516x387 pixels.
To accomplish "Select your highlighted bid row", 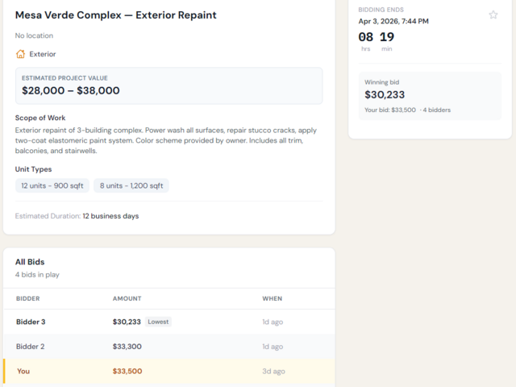I will click(x=169, y=371).
